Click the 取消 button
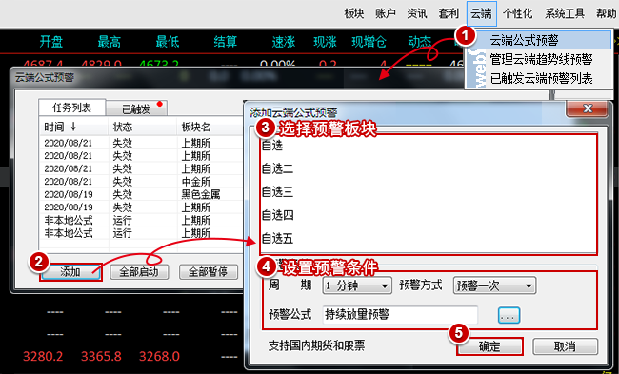 point(566,346)
